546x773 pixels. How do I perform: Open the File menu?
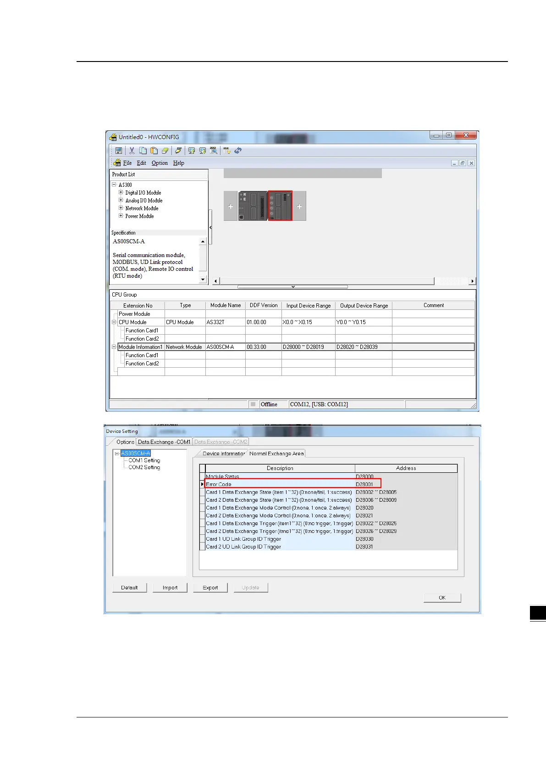tap(127, 163)
